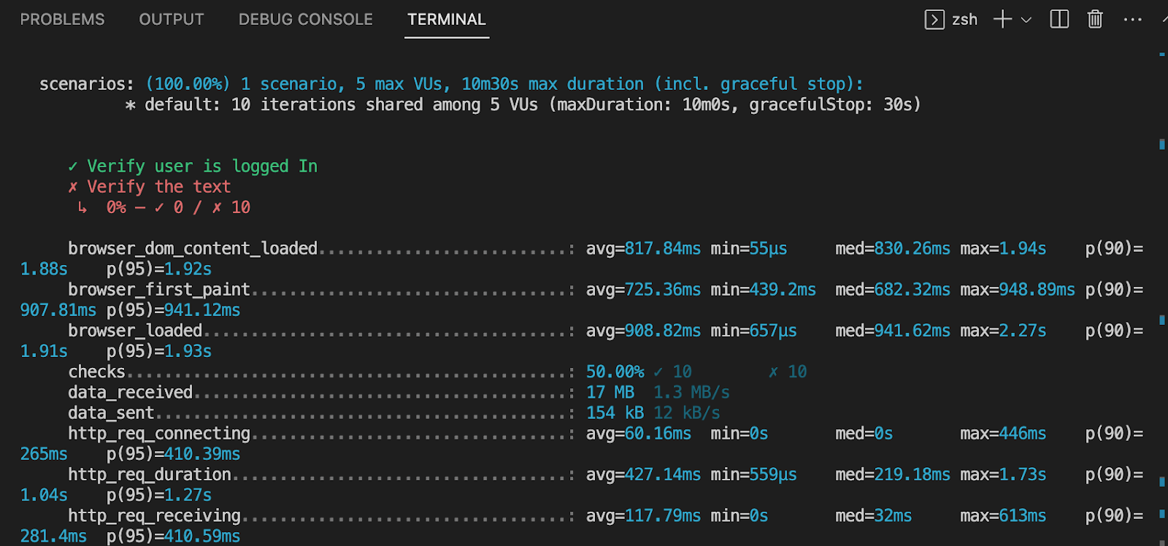Click the p(95)=941.12ms value

point(173,310)
